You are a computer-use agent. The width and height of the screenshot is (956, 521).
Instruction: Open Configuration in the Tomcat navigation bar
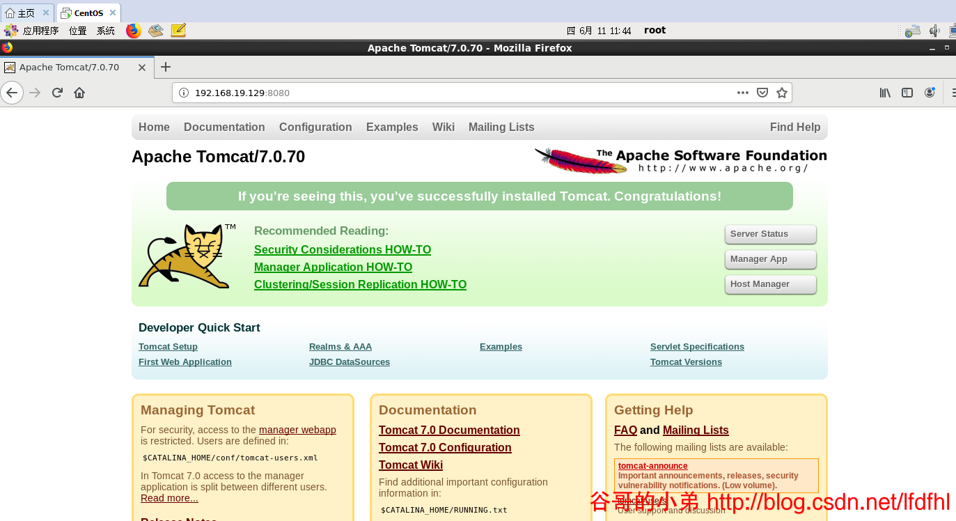pyautogui.click(x=315, y=127)
